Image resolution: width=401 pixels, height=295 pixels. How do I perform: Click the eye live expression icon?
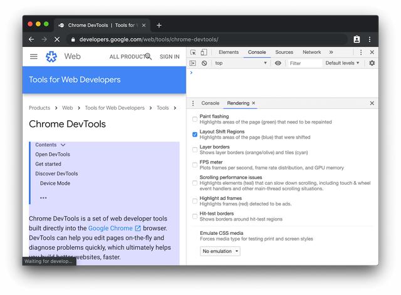(x=278, y=63)
